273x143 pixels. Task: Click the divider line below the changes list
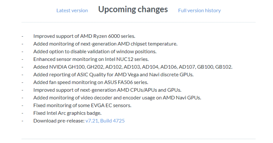click(138, 139)
